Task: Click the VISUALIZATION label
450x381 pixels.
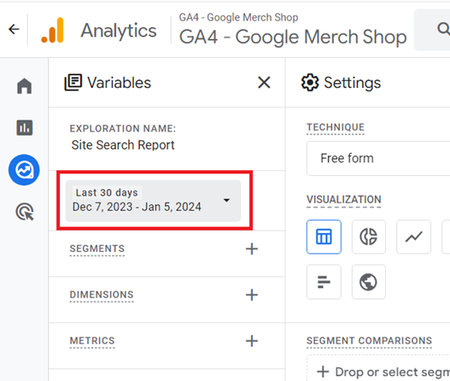Action: 344,200
